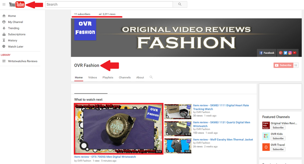Switch to the About tab
The image size is (304, 164).
pos(140,77)
